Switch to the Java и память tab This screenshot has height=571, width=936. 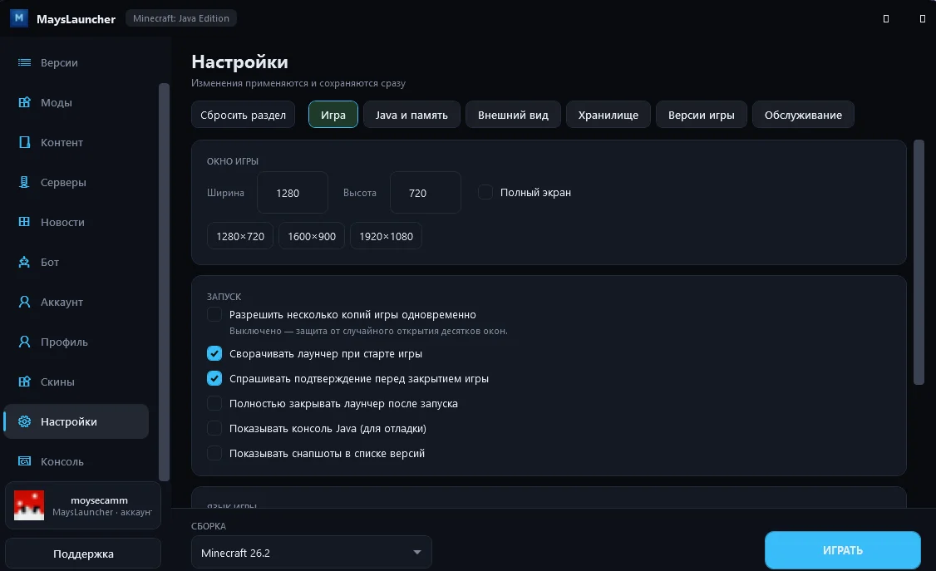point(411,115)
